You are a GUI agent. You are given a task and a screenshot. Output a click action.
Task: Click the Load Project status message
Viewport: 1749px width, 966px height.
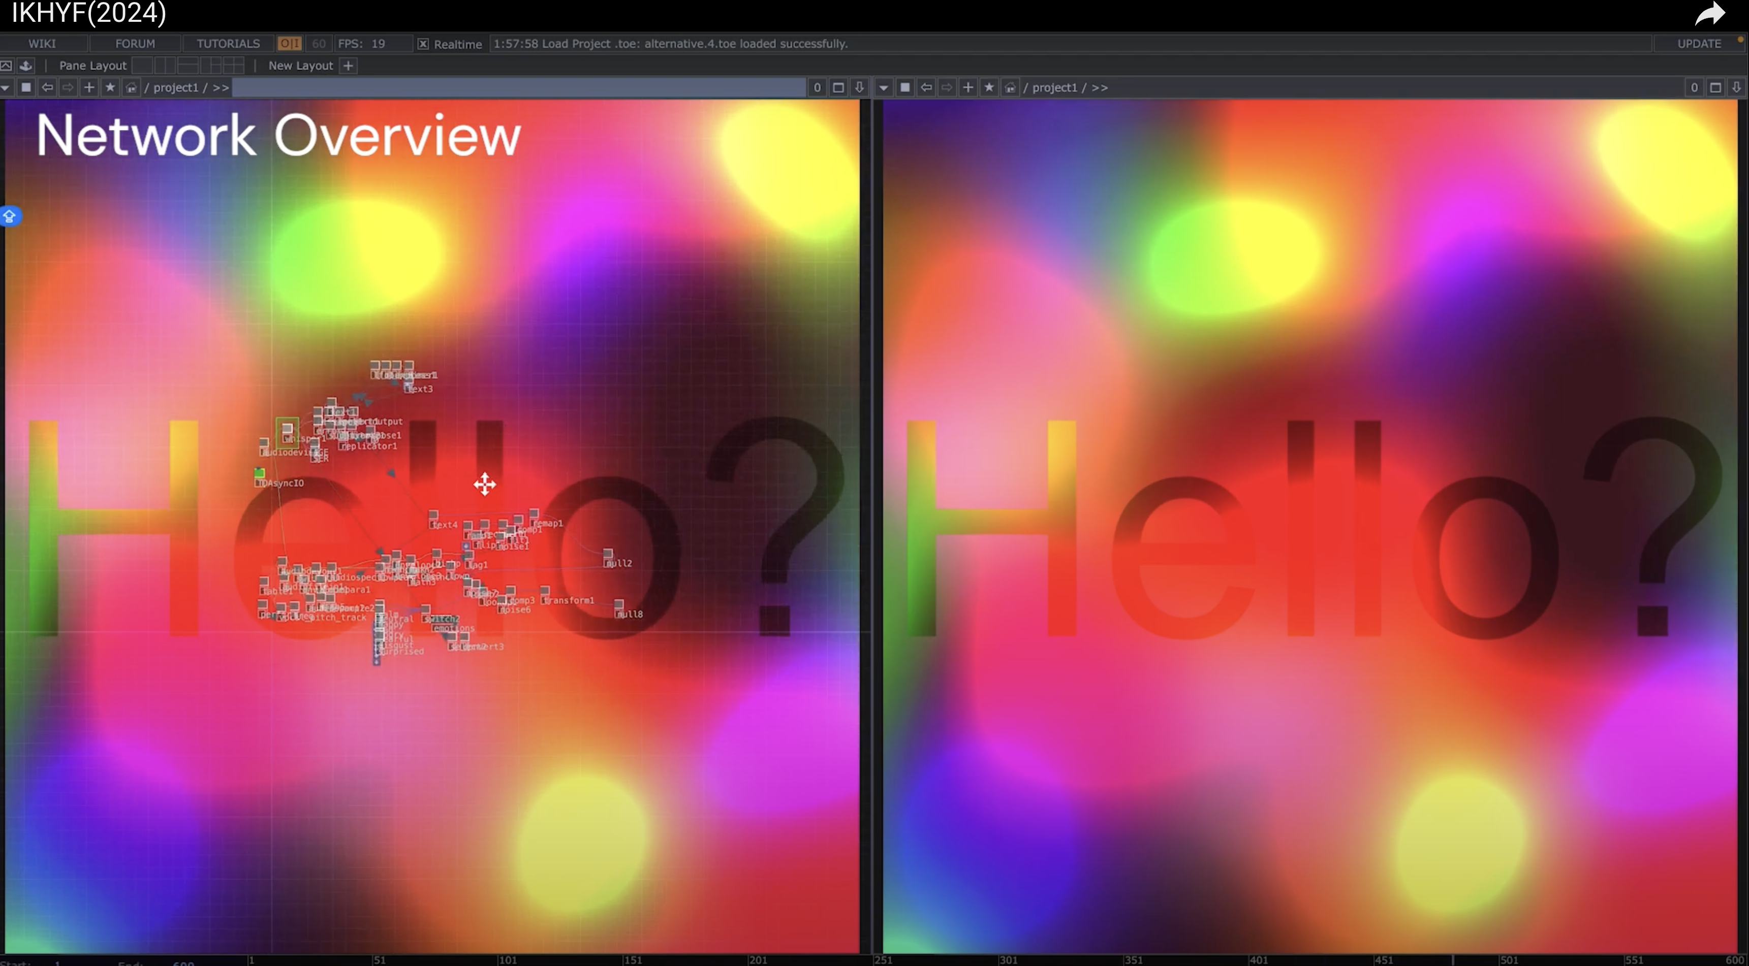pyautogui.click(x=670, y=44)
